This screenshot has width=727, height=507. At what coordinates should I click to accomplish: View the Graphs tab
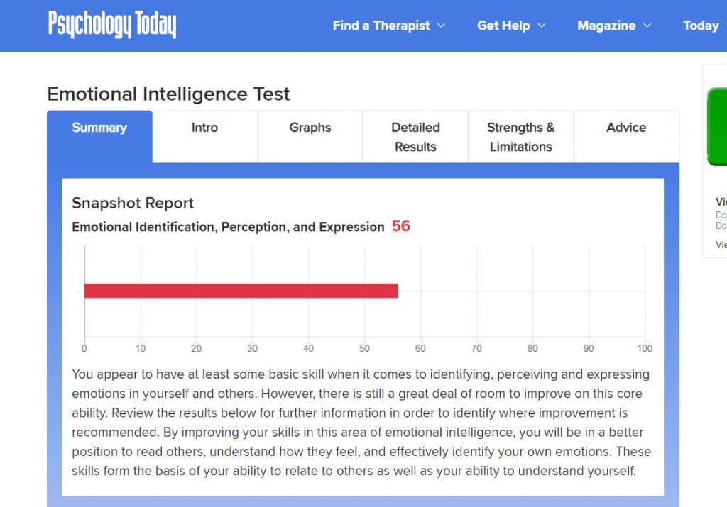(310, 128)
